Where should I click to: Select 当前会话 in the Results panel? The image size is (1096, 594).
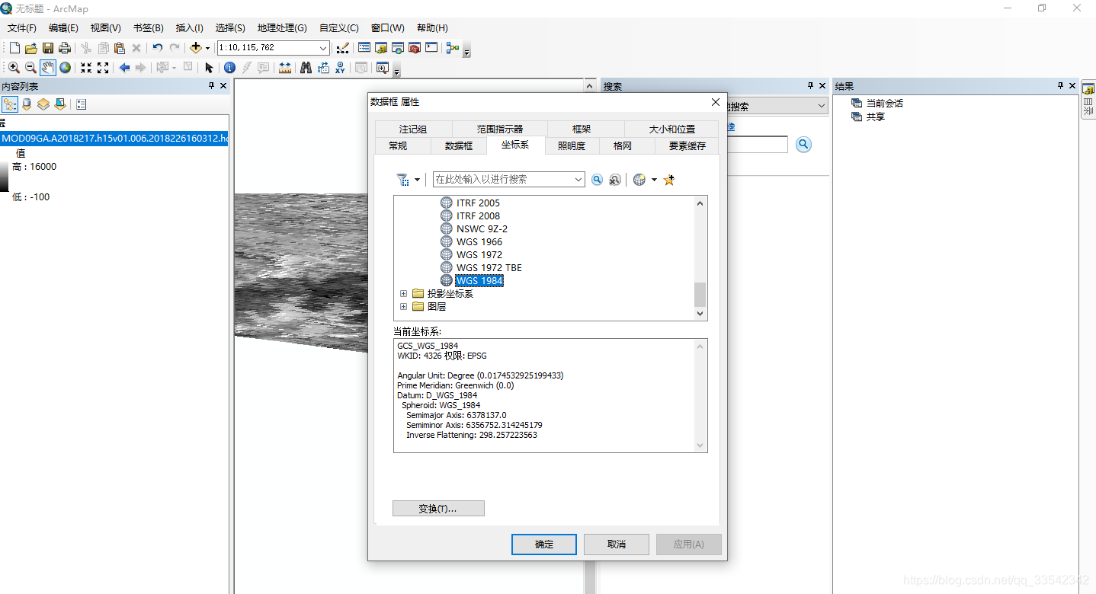pyautogui.click(x=884, y=104)
